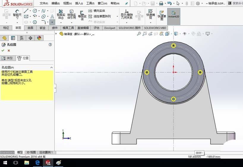This screenshot has height=167, width=243.
Task: Click Convert Entities (转换实体引用) tool
Action: coord(71,14)
